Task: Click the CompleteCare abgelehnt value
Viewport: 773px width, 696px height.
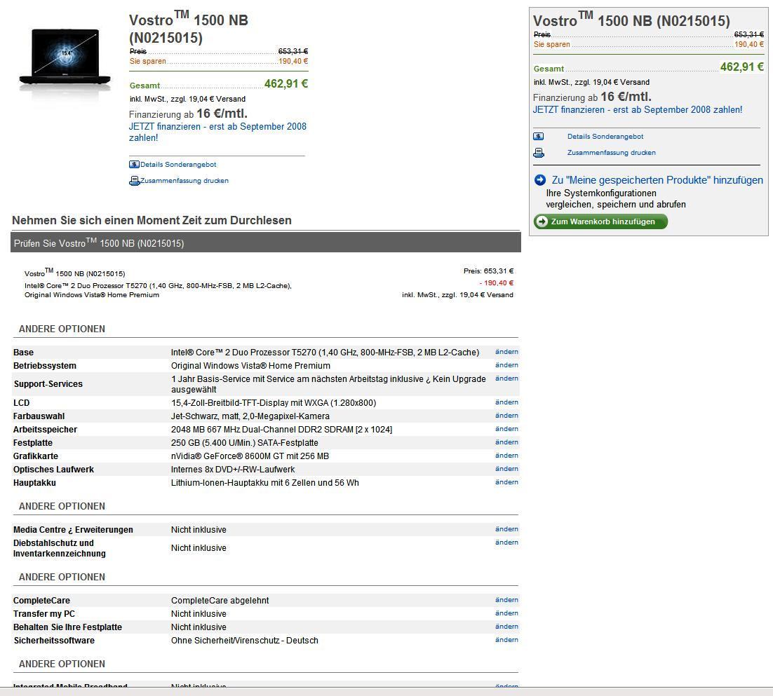Action: [x=220, y=601]
